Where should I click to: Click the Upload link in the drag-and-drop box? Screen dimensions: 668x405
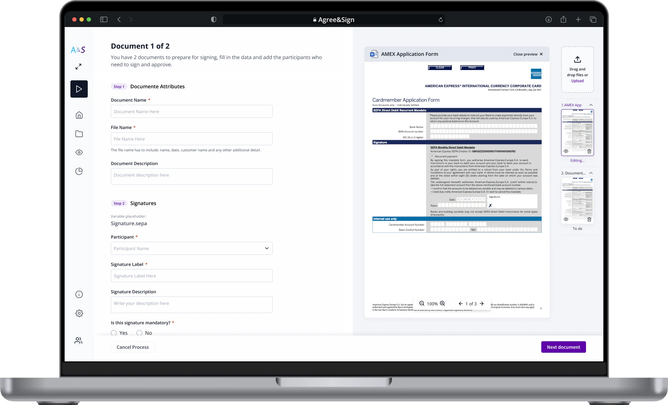click(x=577, y=81)
